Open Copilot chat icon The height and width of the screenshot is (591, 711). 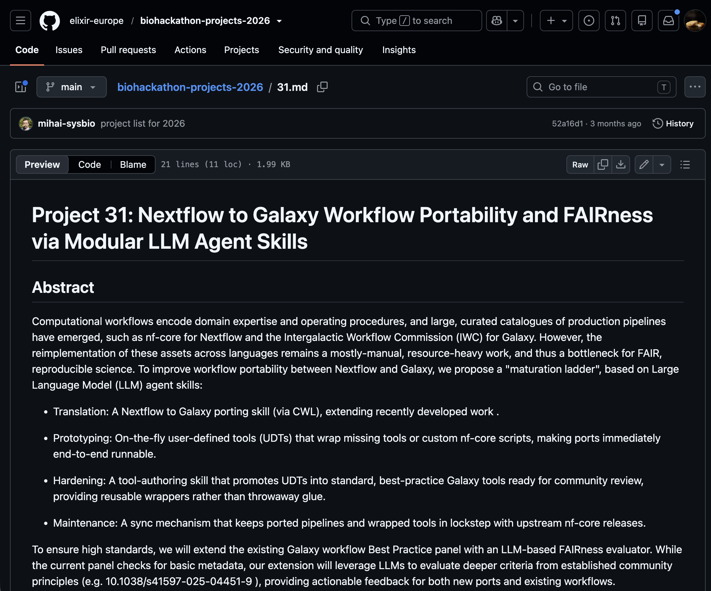tap(497, 21)
